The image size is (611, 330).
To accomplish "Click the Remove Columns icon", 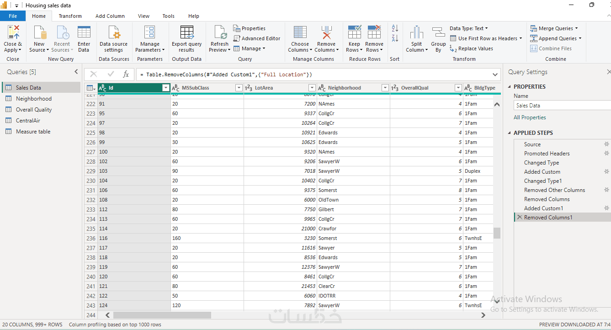I will 326,33.
